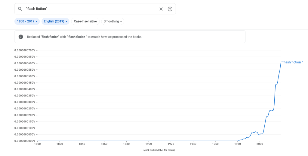Screen dimensions: 308x156
Task: Click the 0.0000000700% y-axis label
Action: 25,50
